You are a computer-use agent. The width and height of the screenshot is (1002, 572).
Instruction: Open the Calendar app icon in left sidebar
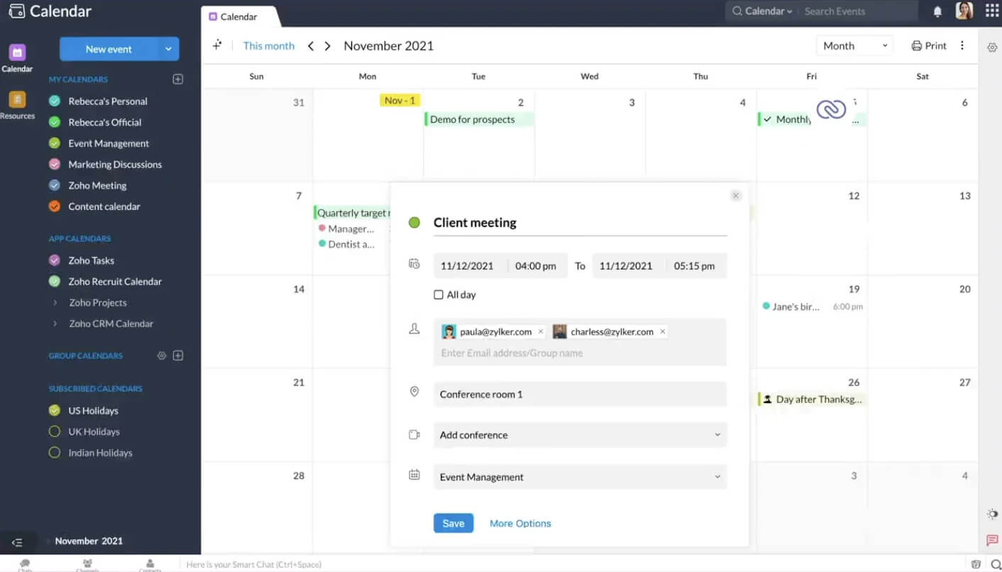pos(18,53)
